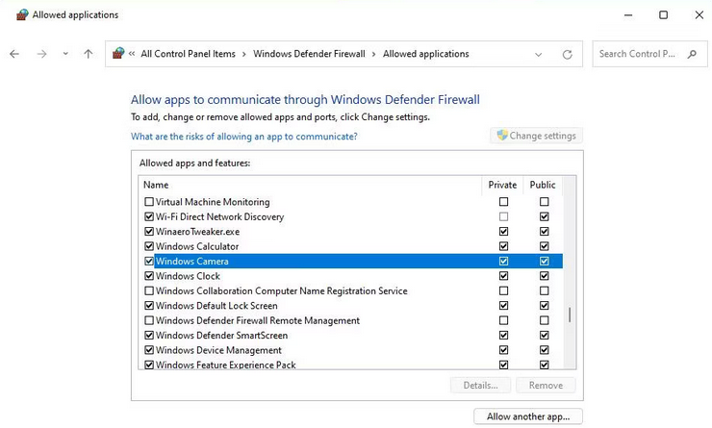Click the shield icon on Change settings
The image size is (712, 428).
[501, 136]
